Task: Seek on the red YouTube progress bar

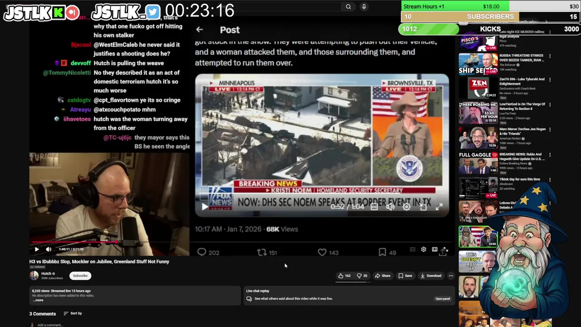Action: pyautogui.click(x=109, y=243)
